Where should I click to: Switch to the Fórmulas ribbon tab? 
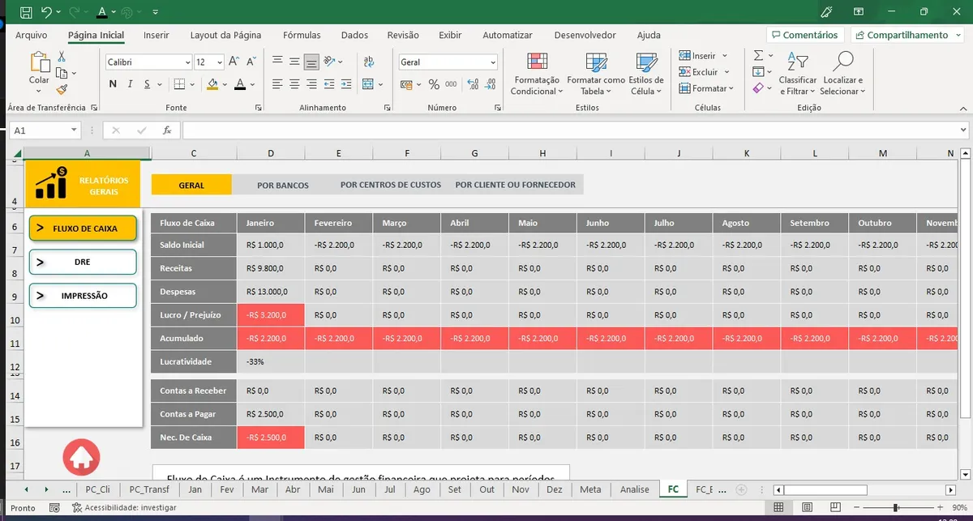pyautogui.click(x=302, y=35)
